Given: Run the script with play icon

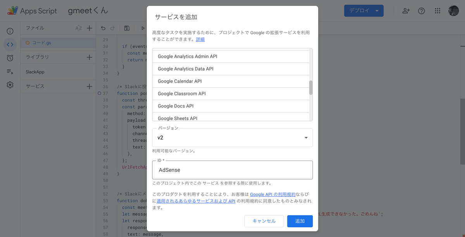Looking at the screenshot, I should click(x=143, y=28).
